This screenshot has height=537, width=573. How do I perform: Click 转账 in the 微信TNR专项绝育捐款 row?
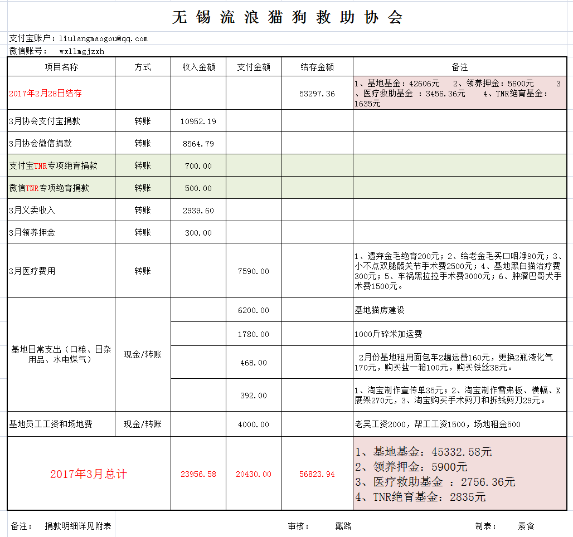(x=143, y=188)
